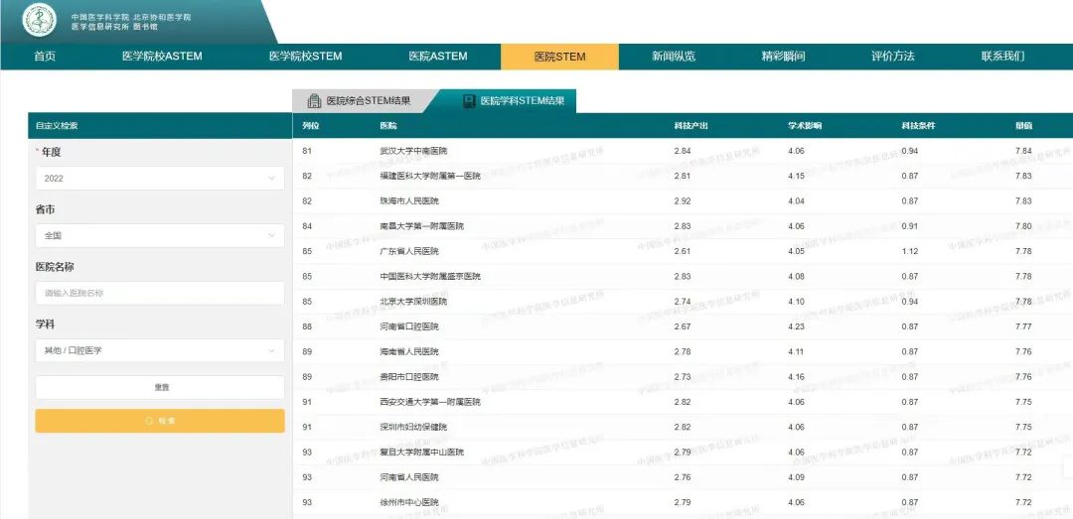This screenshot has height=519, width=1073.
Task: Select the row 深圳市妇幼保健院
Action: click(x=683, y=427)
